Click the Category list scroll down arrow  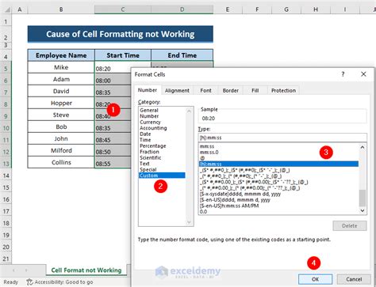(189, 222)
